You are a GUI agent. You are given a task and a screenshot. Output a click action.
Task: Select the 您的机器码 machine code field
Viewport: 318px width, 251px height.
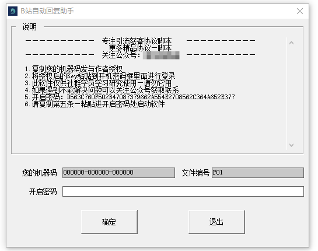118,173
